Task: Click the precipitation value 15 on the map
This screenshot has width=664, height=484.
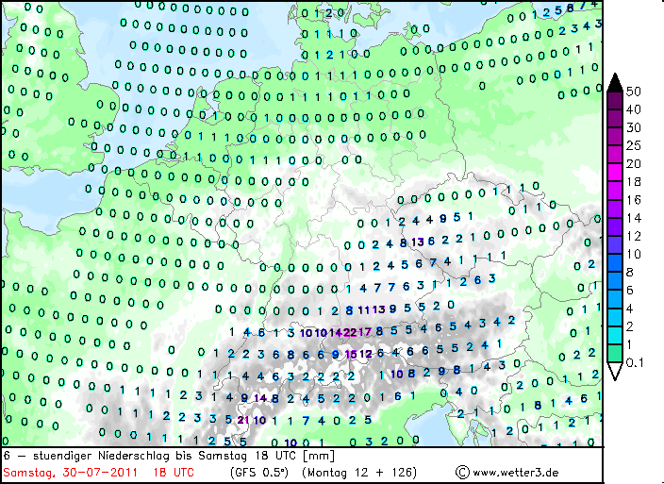Action: (x=351, y=354)
